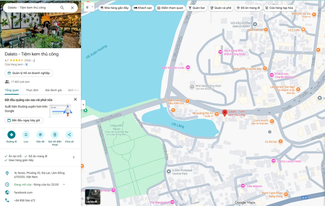Switch to the Tổng quan tab
The width and height of the screenshot is (325, 206).
point(12,90)
